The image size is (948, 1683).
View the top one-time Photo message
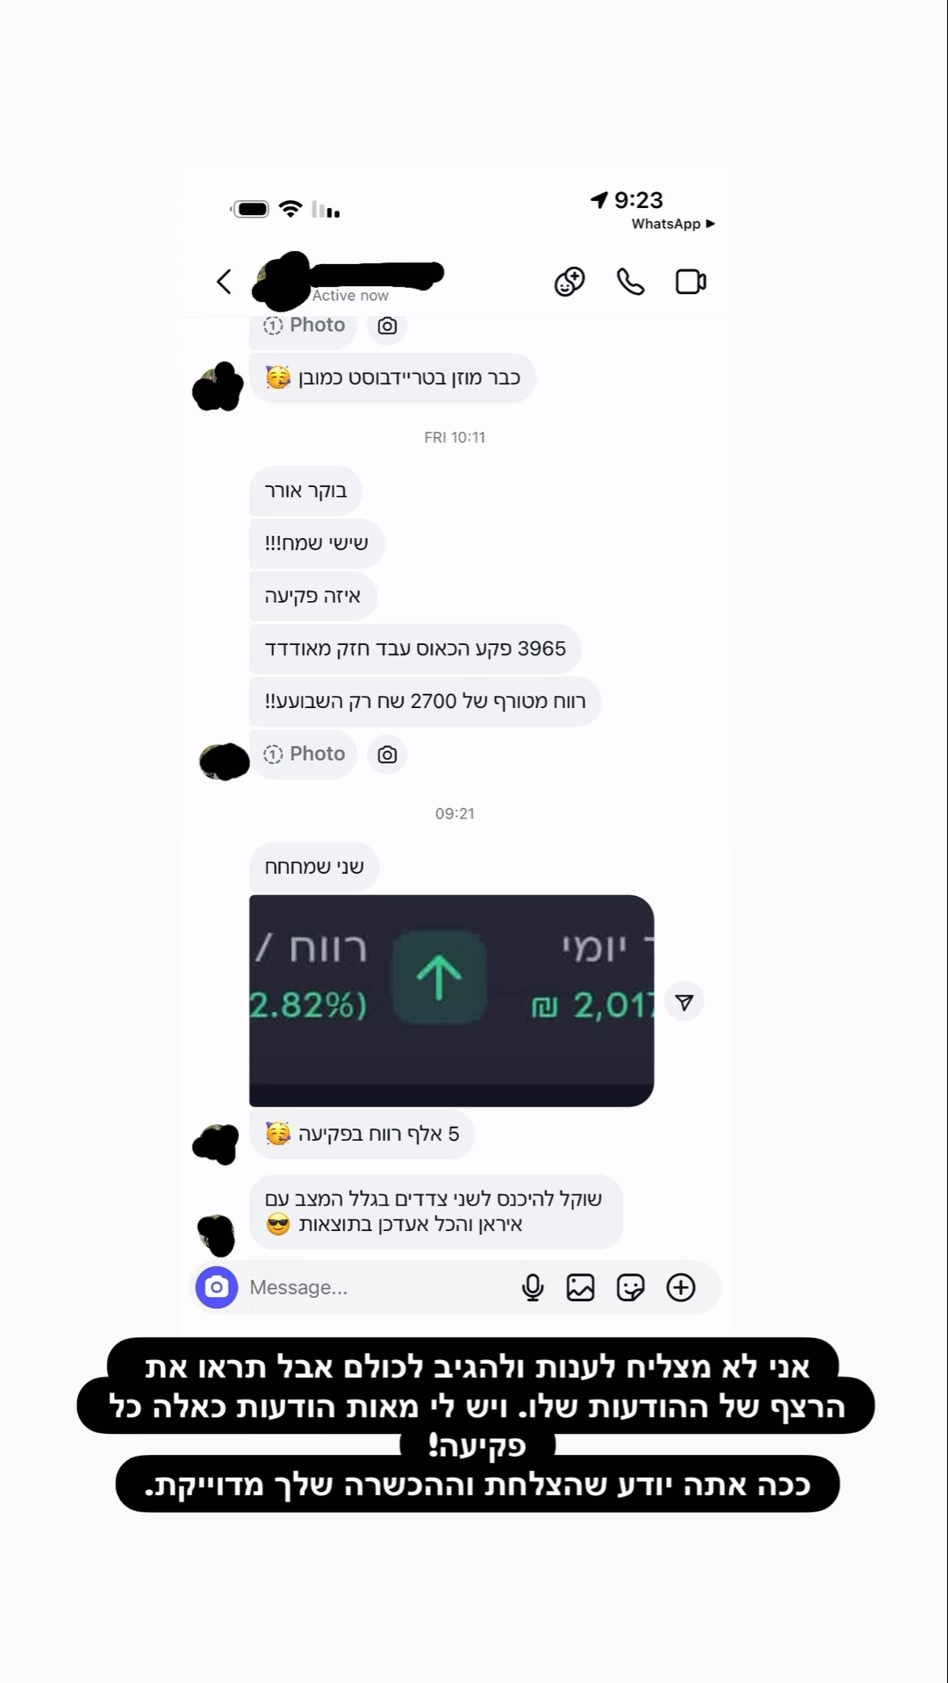click(304, 326)
